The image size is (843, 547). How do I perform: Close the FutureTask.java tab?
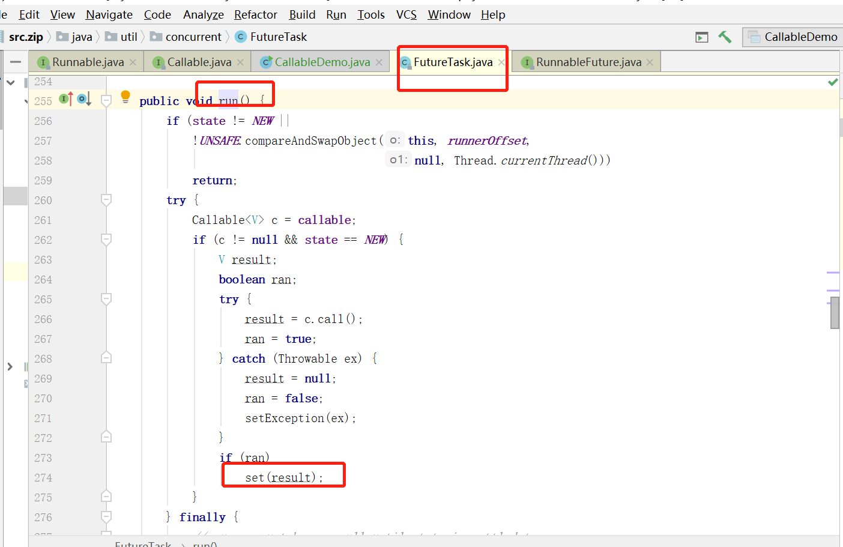point(501,62)
